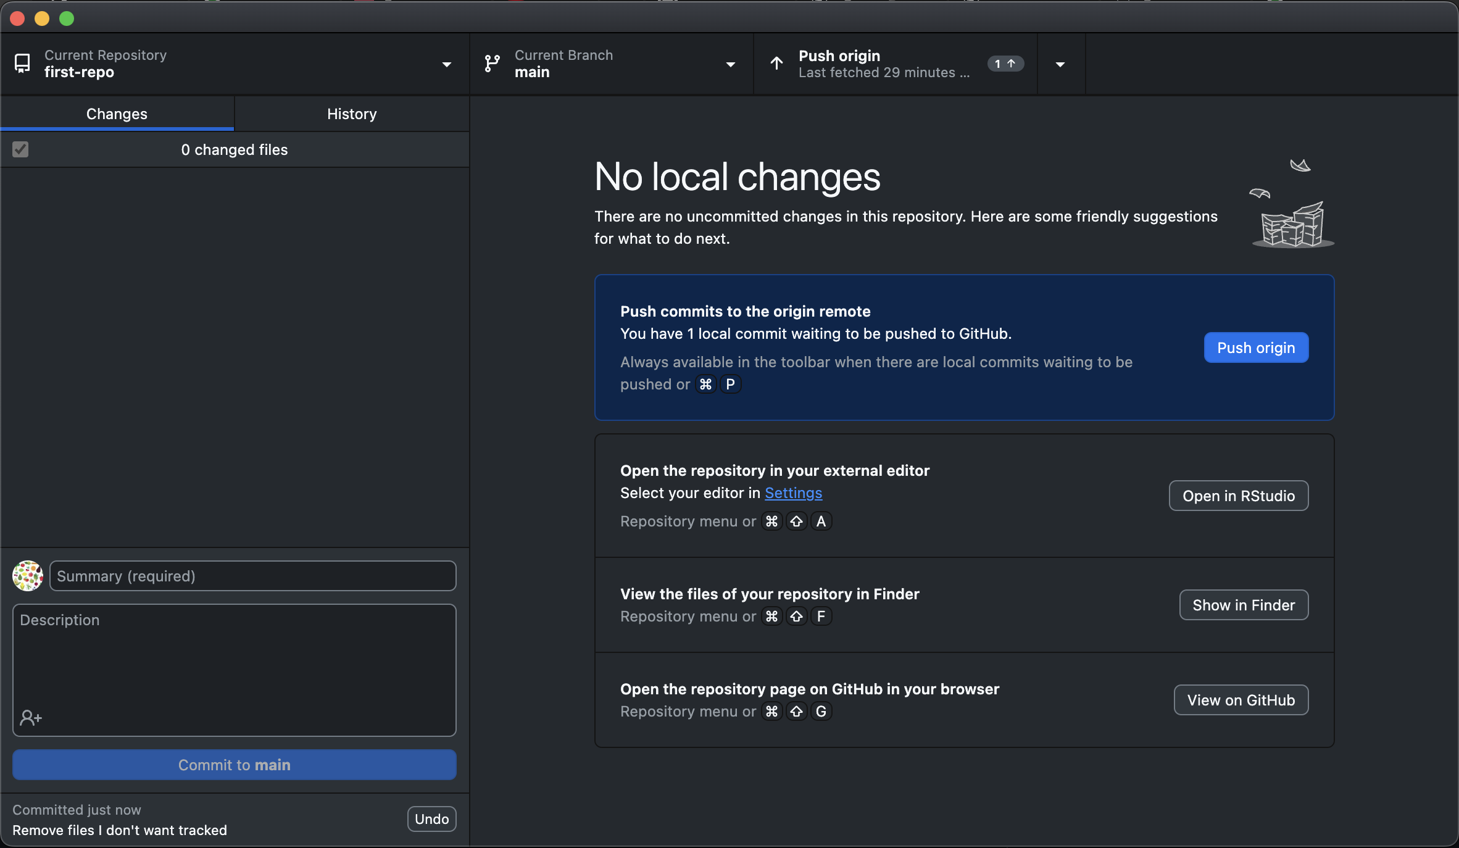
Task: Click the add co-authors icon in the Description box
Action: 30,718
